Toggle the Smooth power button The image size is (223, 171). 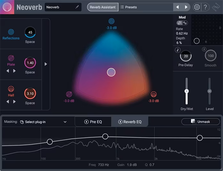(204, 49)
